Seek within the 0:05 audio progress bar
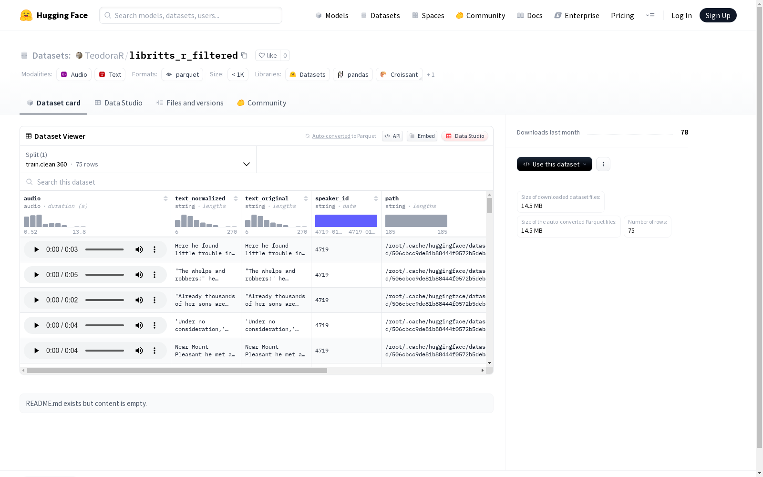The image size is (763, 477). coord(104,275)
